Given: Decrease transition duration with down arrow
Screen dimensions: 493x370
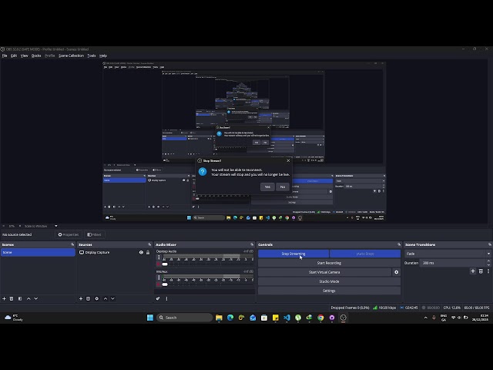Looking at the screenshot, I should click(x=488, y=264).
